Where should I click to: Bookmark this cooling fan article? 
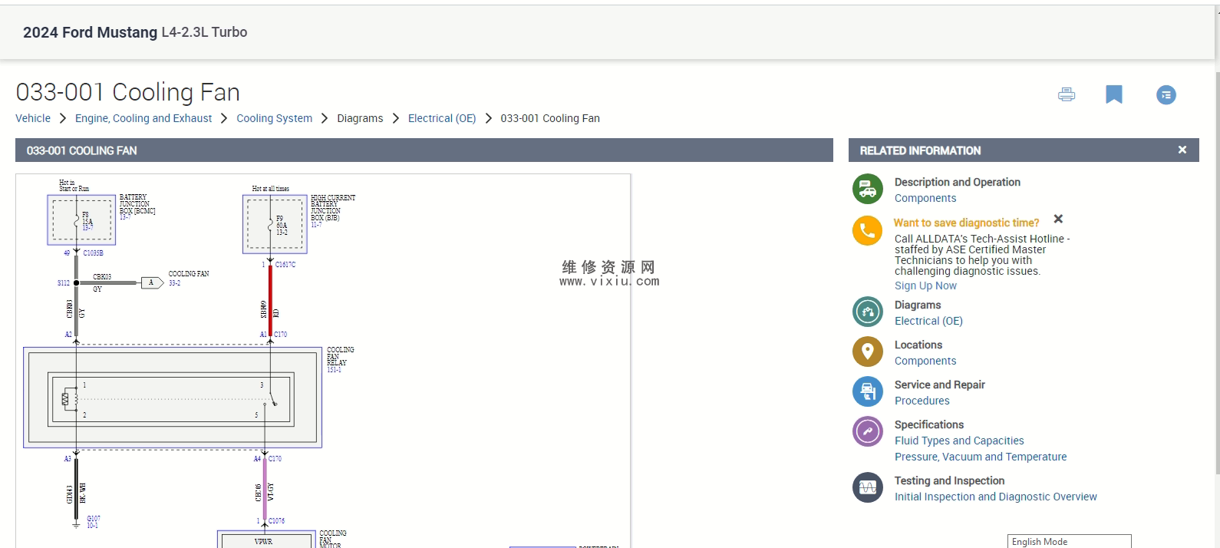[1114, 94]
